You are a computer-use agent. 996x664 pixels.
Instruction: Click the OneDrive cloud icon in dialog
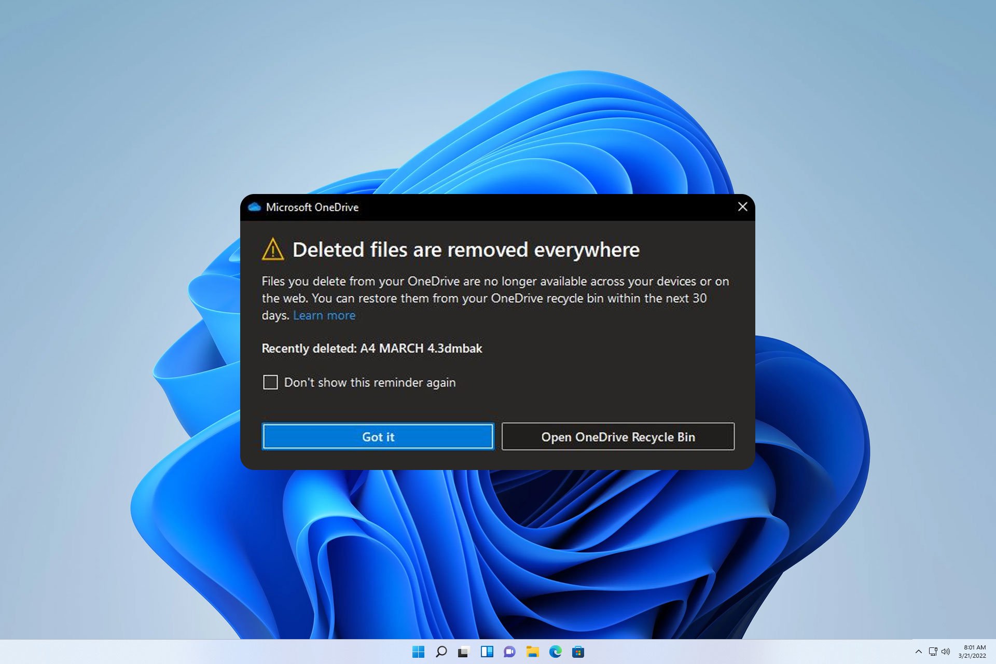coord(255,206)
